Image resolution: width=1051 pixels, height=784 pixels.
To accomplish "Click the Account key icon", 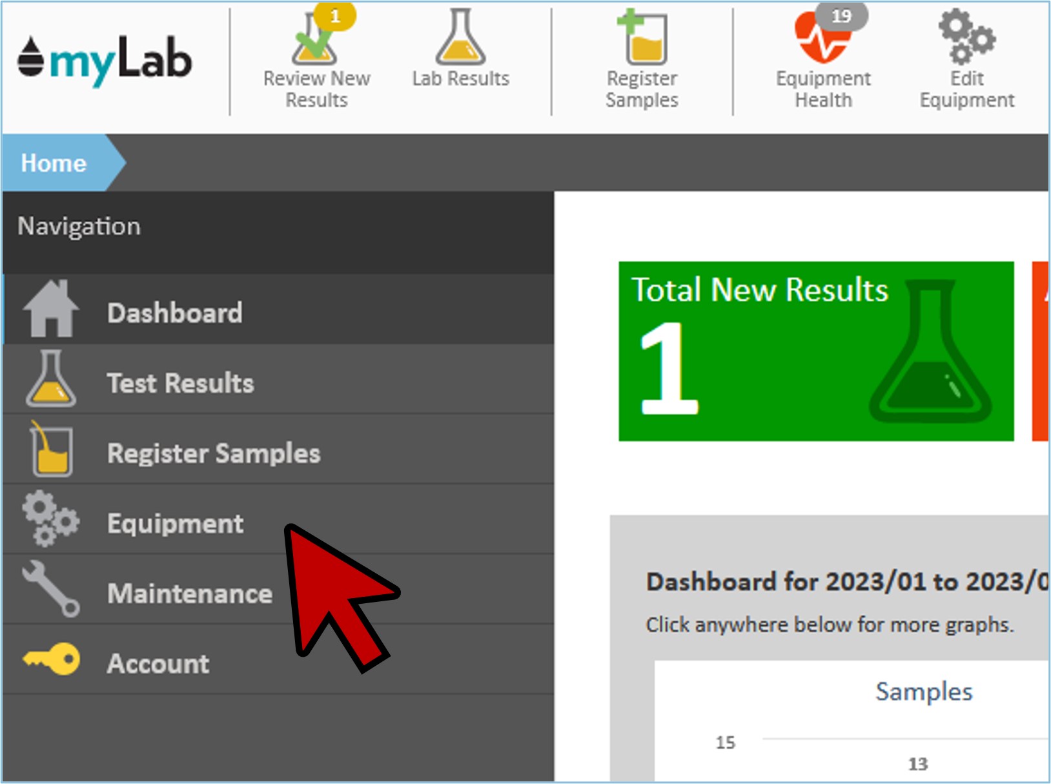I will coord(52,659).
